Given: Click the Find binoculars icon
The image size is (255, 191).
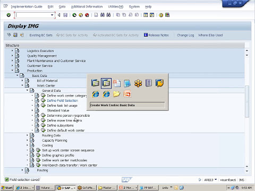Looking at the screenshot, I should [103, 15].
